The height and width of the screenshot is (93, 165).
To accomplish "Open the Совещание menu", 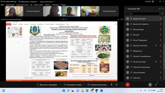I will [x=56, y=5].
